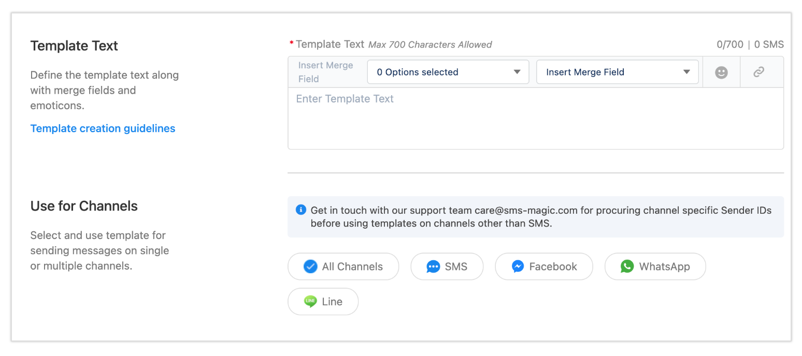
Task: Select the WhatsApp channel chip
Action: (655, 266)
